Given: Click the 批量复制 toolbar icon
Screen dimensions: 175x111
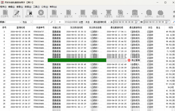Looking at the screenshot, I should (120, 12).
